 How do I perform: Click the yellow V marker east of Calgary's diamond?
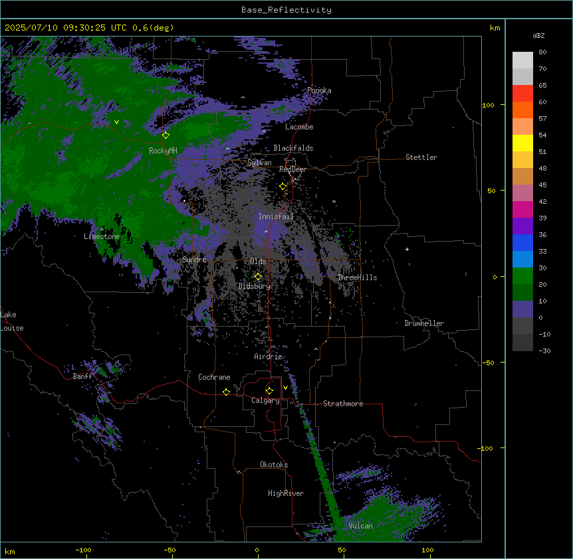[285, 388]
